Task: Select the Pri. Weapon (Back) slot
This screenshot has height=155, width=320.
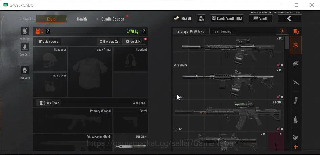Action: click(x=73, y=142)
